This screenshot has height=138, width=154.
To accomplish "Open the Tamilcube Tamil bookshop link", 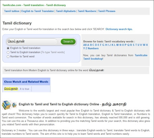I will click(x=115, y=57).
